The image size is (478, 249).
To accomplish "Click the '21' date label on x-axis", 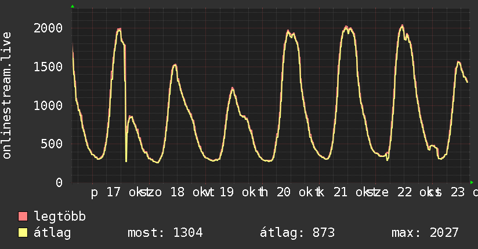I will (341, 192).
